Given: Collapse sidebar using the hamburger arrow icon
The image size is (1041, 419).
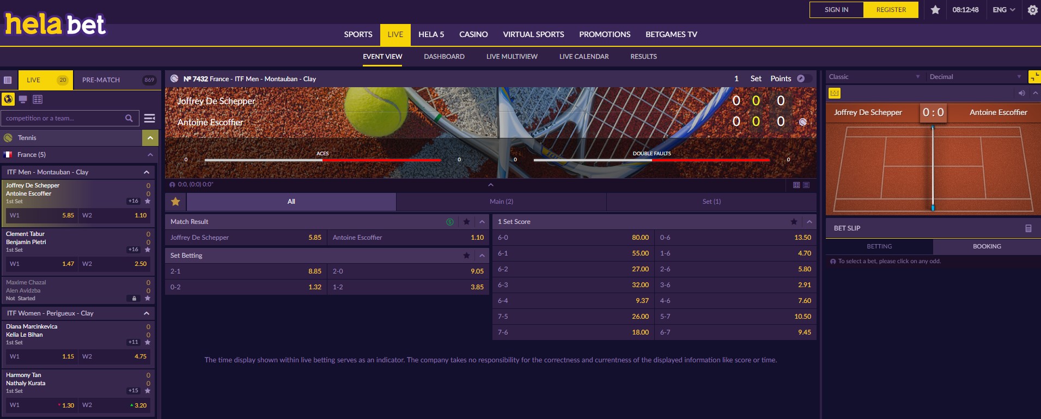Looking at the screenshot, I should click(150, 118).
